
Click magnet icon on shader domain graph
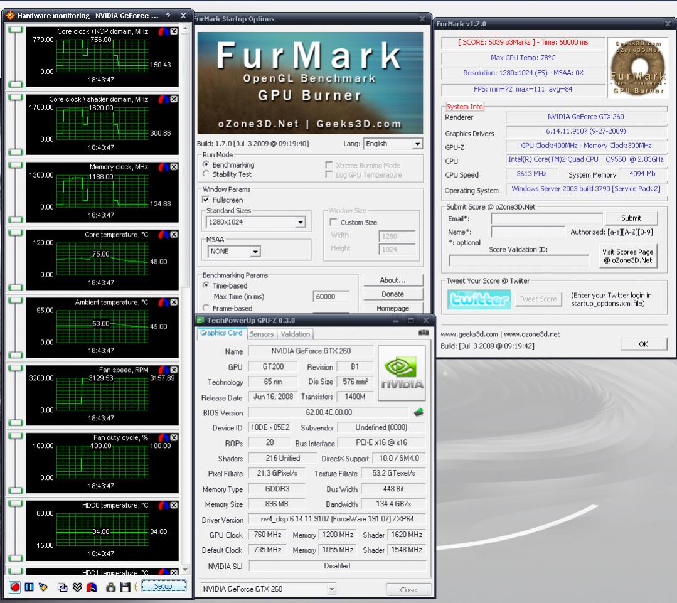pos(164,99)
